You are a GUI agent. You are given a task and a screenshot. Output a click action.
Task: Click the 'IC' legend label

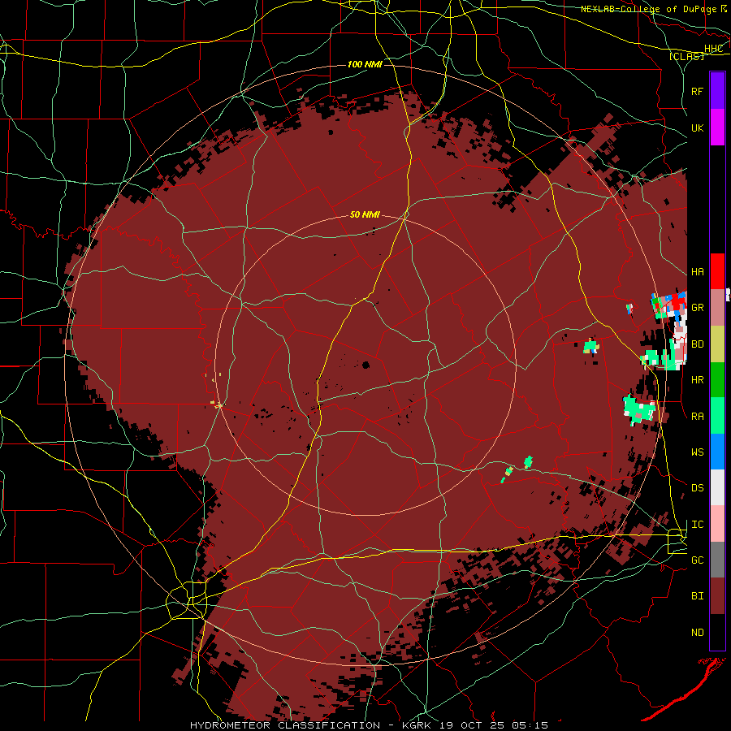pyautogui.click(x=697, y=525)
